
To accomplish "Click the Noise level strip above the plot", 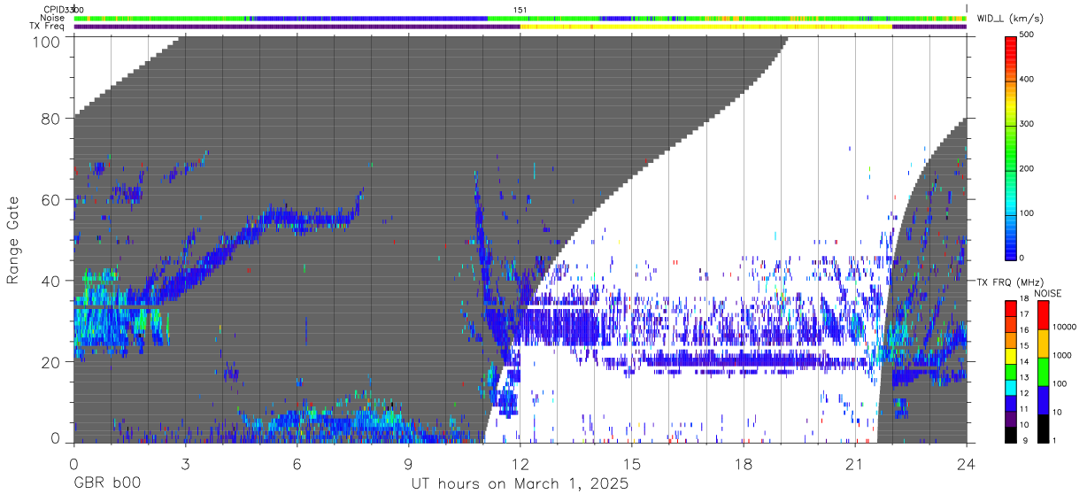I will pyautogui.click(x=520, y=18).
